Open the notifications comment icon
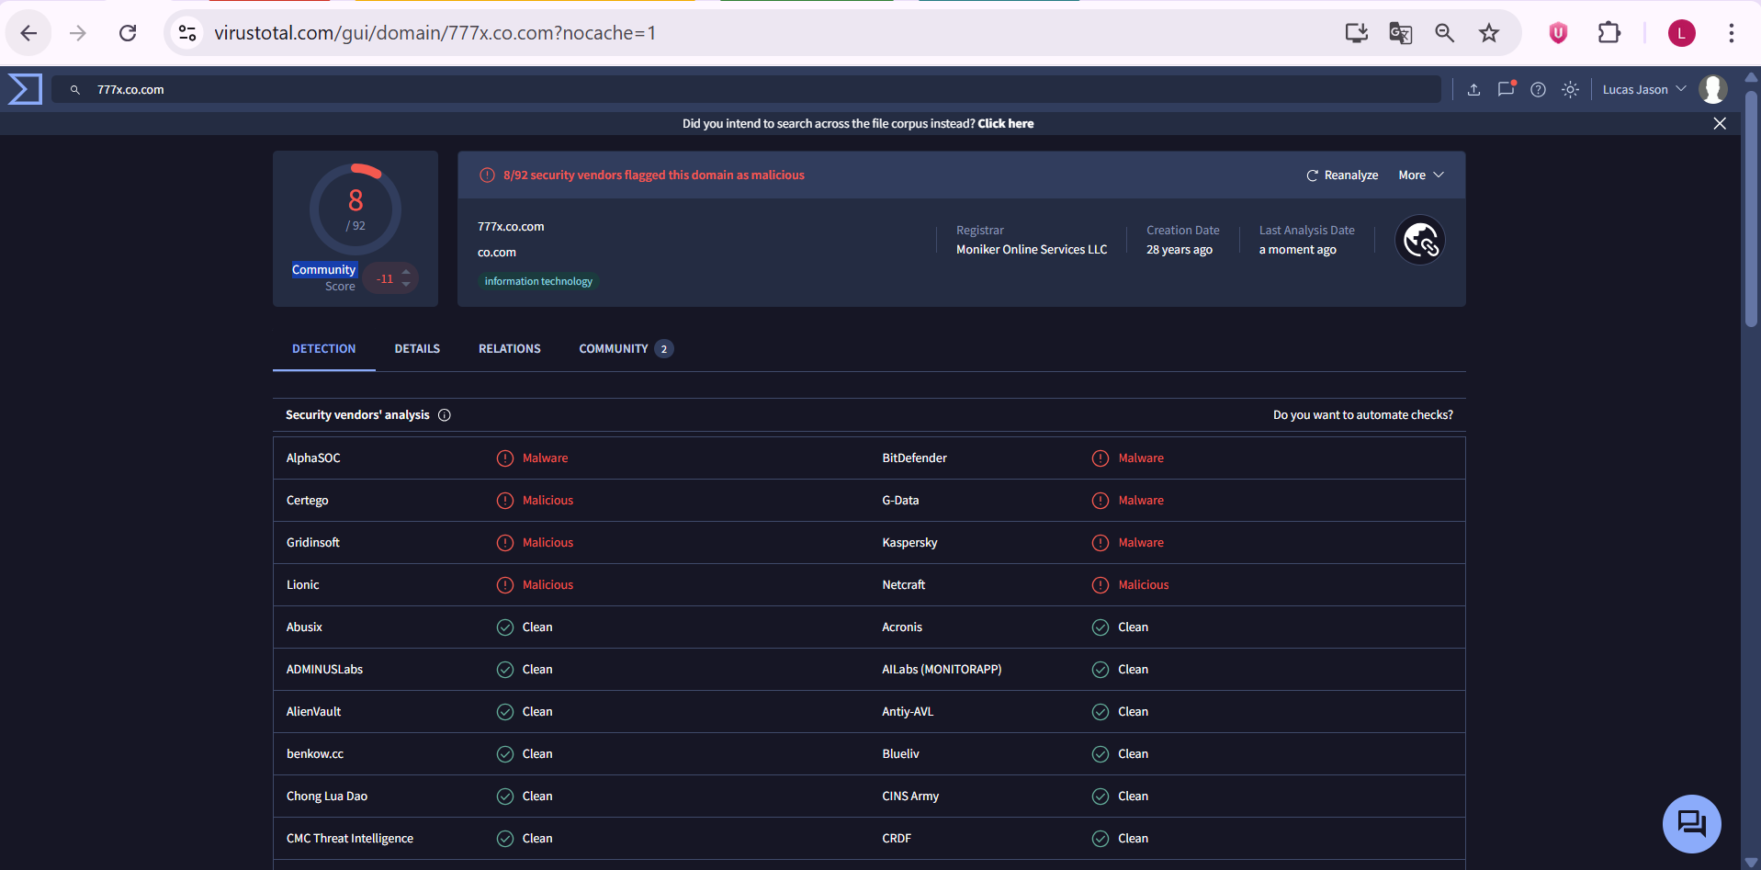The image size is (1761, 870). [1506, 89]
